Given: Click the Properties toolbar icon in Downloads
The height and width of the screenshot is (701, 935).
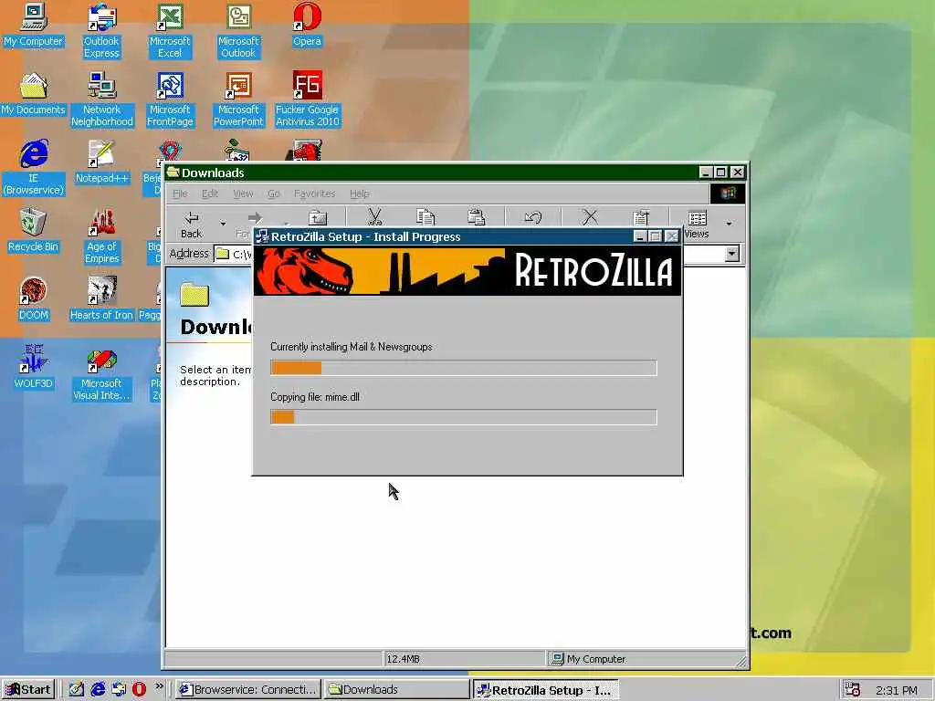Looking at the screenshot, I should (640, 217).
